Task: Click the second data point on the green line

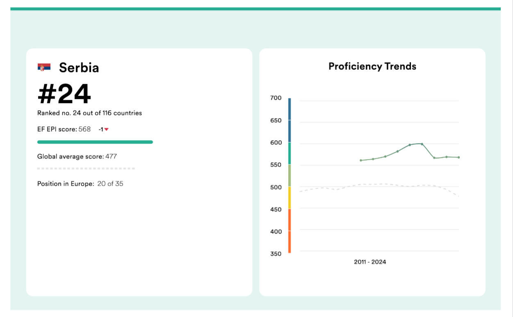Action: (373, 159)
